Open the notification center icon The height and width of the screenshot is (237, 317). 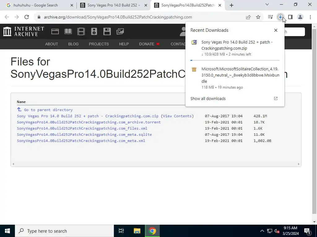click(x=307, y=231)
